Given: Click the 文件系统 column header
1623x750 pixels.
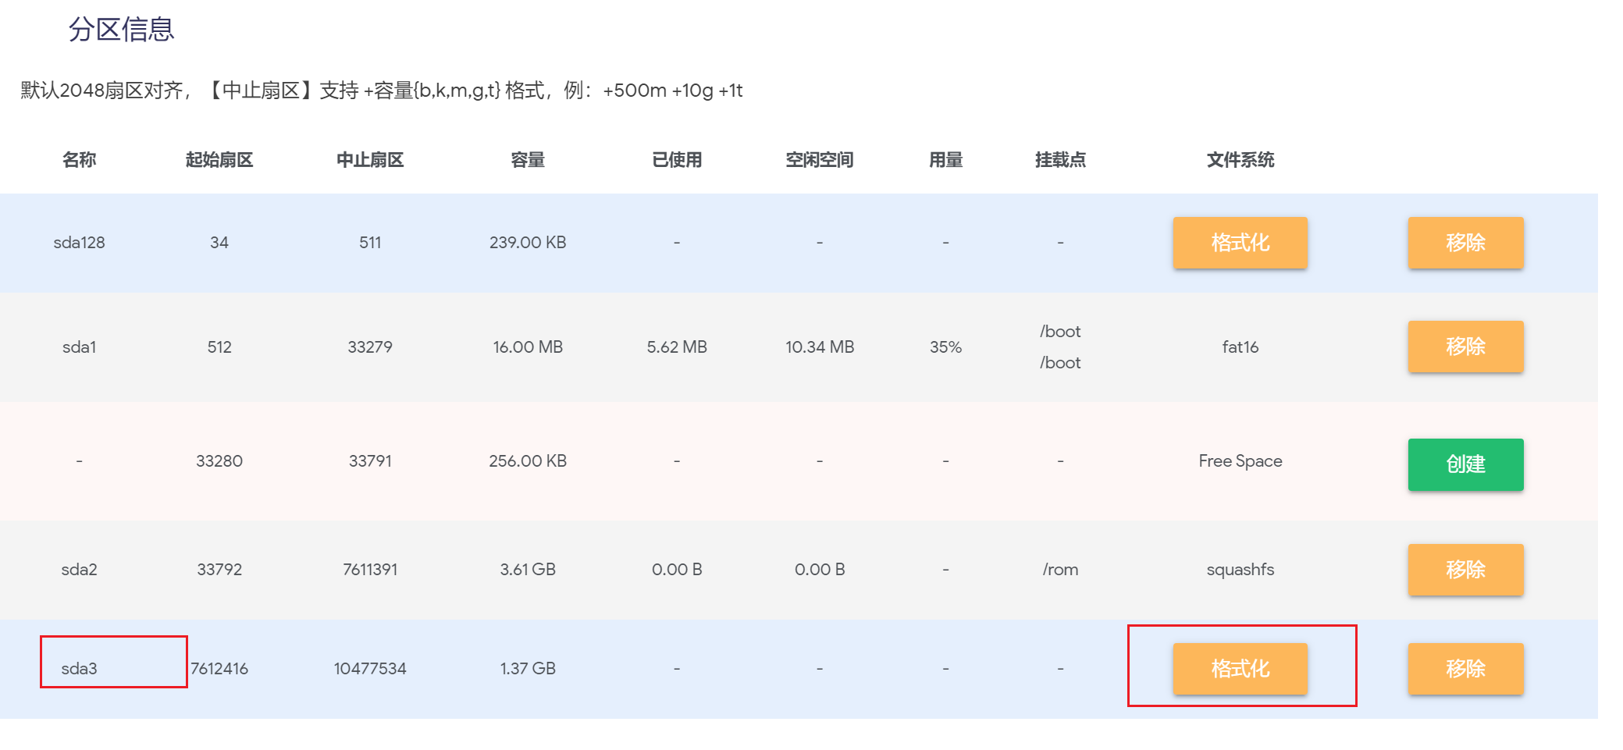Looking at the screenshot, I should point(1240,160).
